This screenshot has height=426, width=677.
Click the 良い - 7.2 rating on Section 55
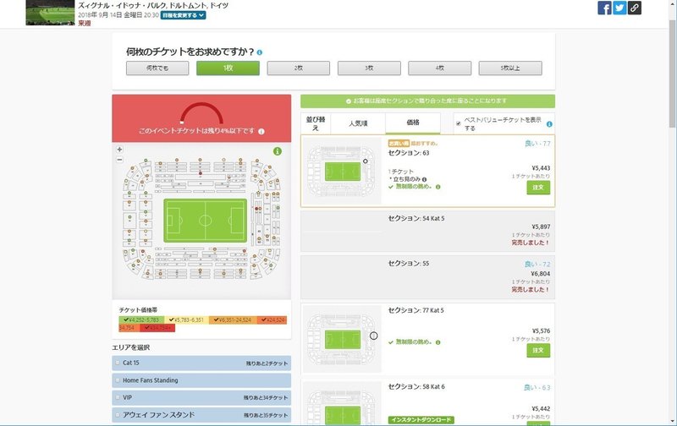coord(537,265)
